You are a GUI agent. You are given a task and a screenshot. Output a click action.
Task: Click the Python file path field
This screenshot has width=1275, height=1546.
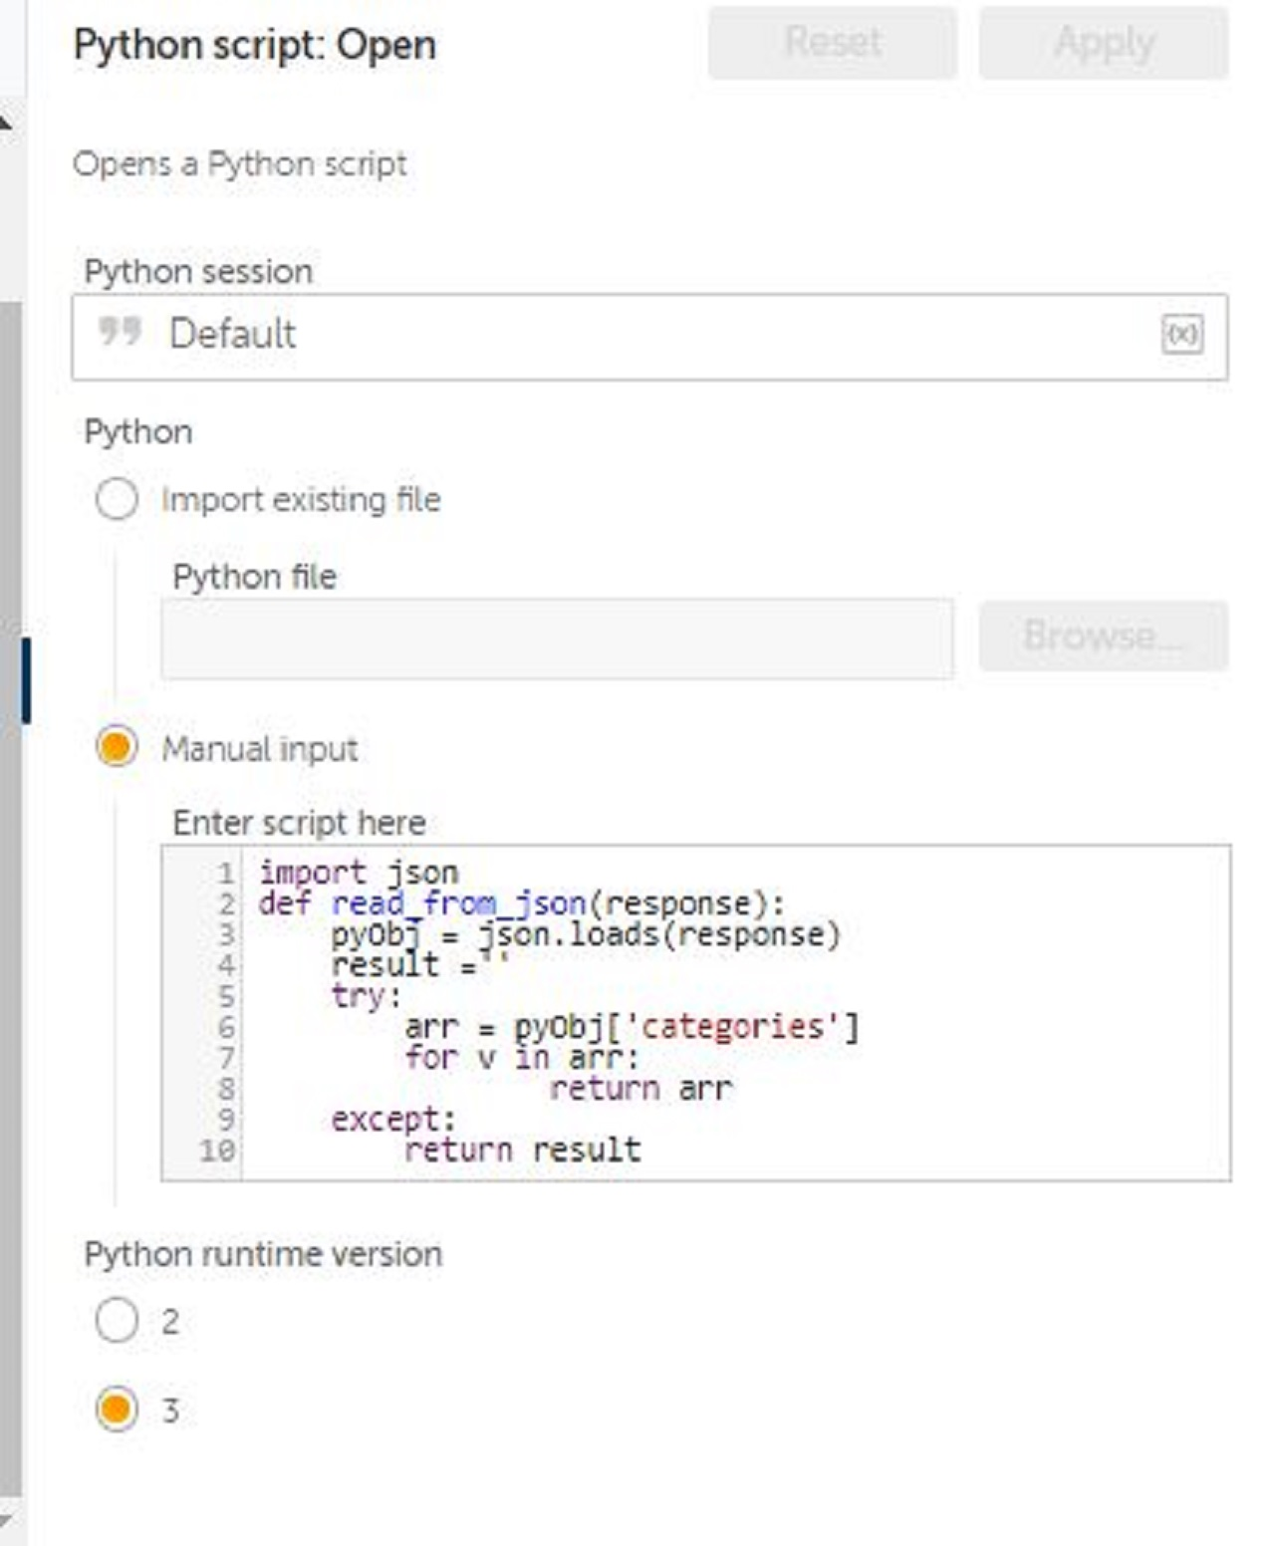[556, 639]
